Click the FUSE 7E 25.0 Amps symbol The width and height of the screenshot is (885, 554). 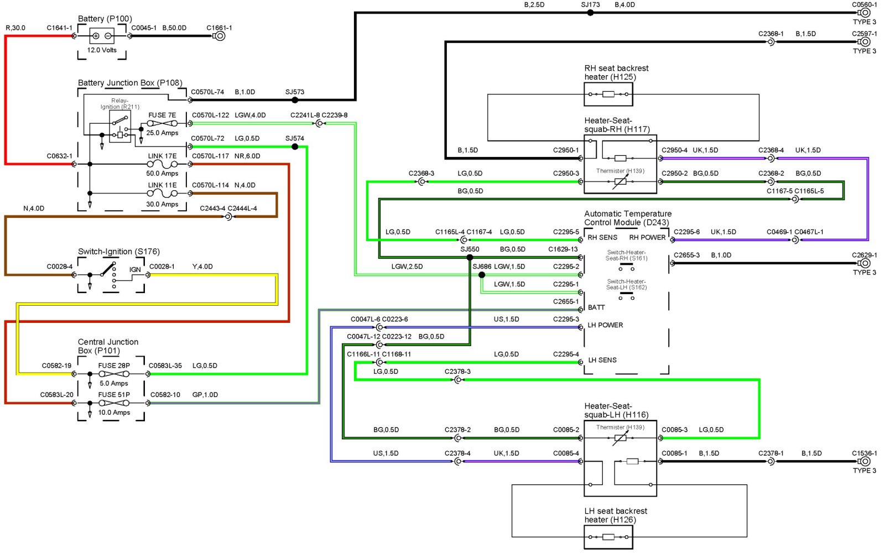162,123
